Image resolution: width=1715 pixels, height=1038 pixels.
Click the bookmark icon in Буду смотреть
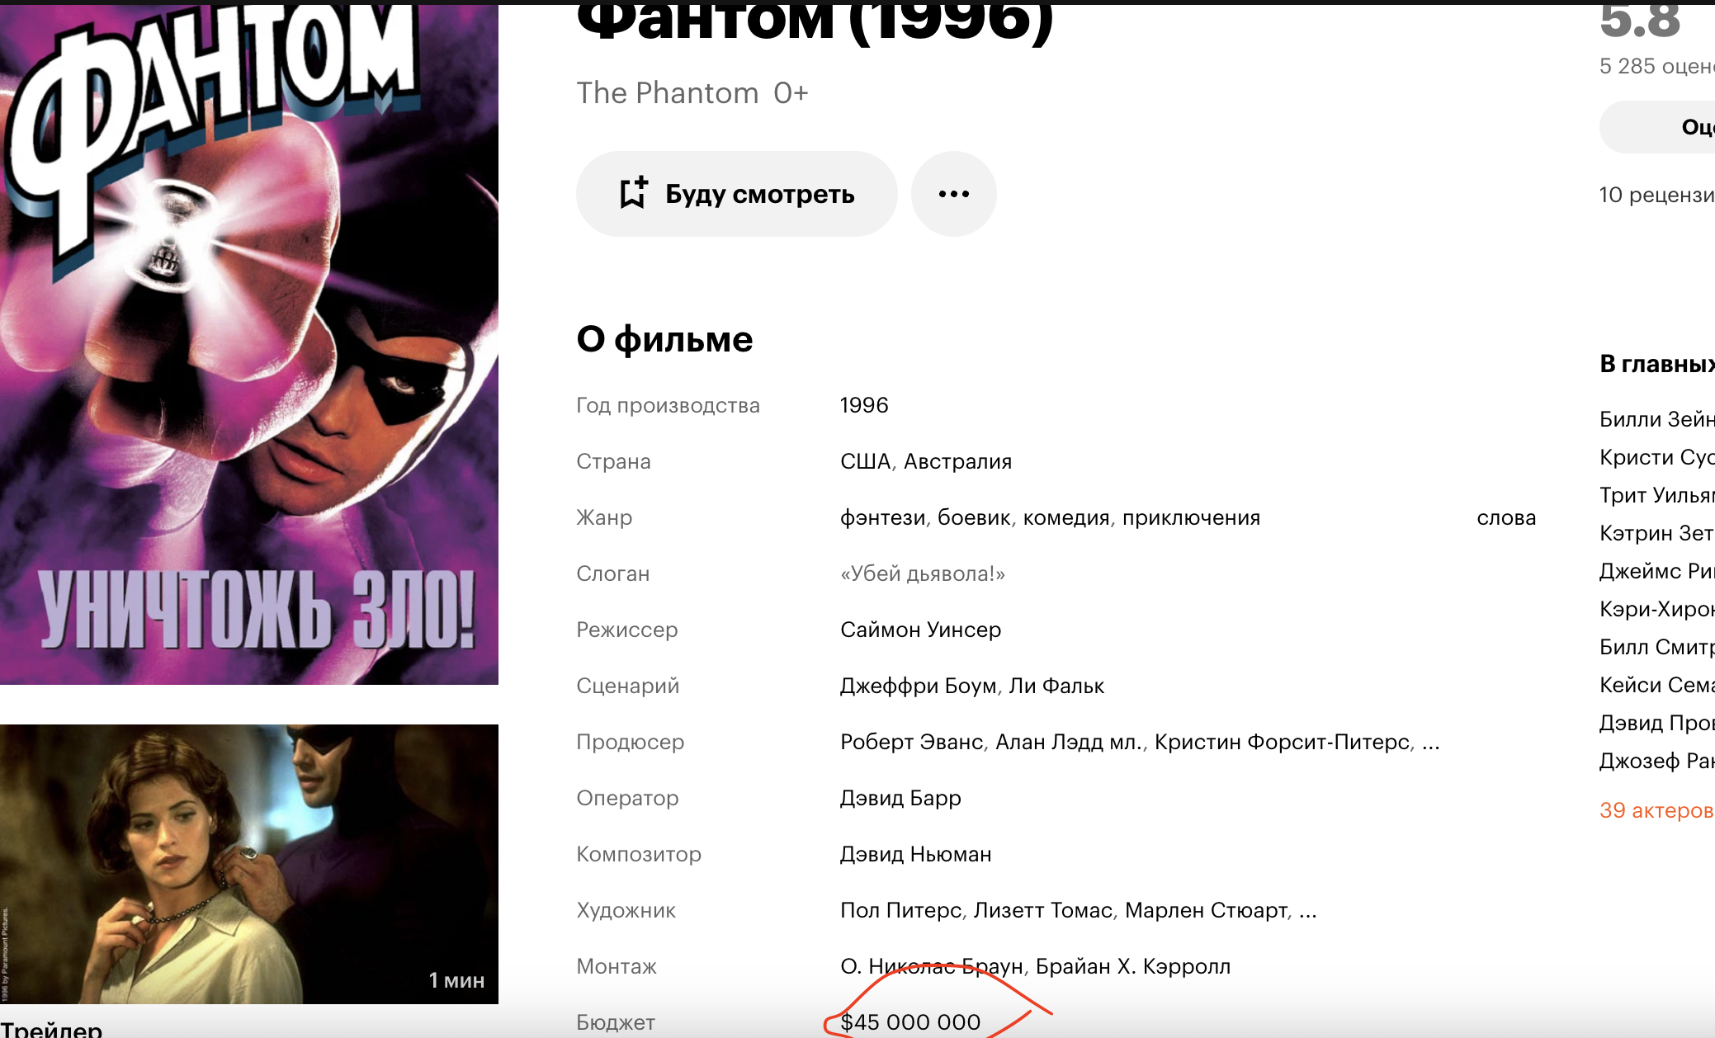point(634,193)
